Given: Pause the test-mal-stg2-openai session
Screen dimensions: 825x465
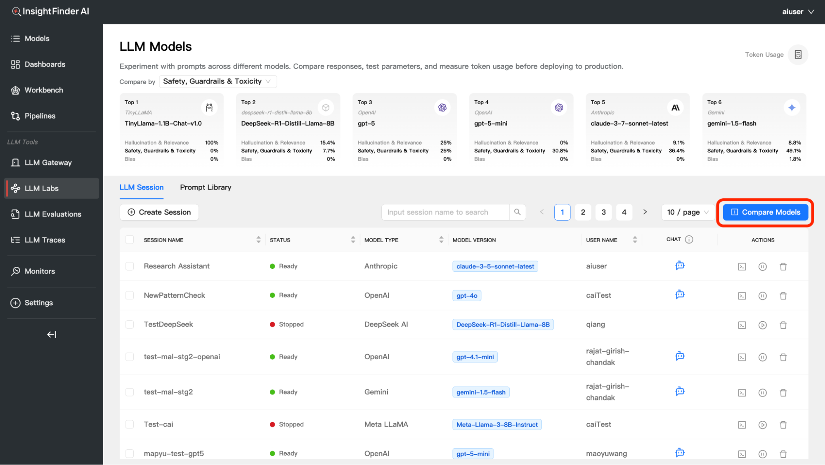Looking at the screenshot, I should [x=762, y=357].
